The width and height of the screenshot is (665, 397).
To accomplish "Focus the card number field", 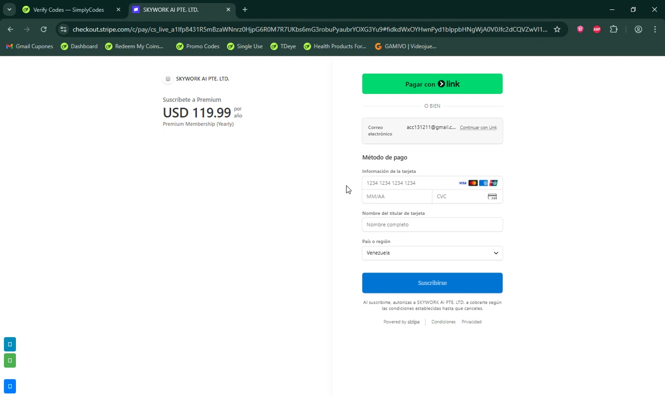I will pyautogui.click(x=432, y=183).
